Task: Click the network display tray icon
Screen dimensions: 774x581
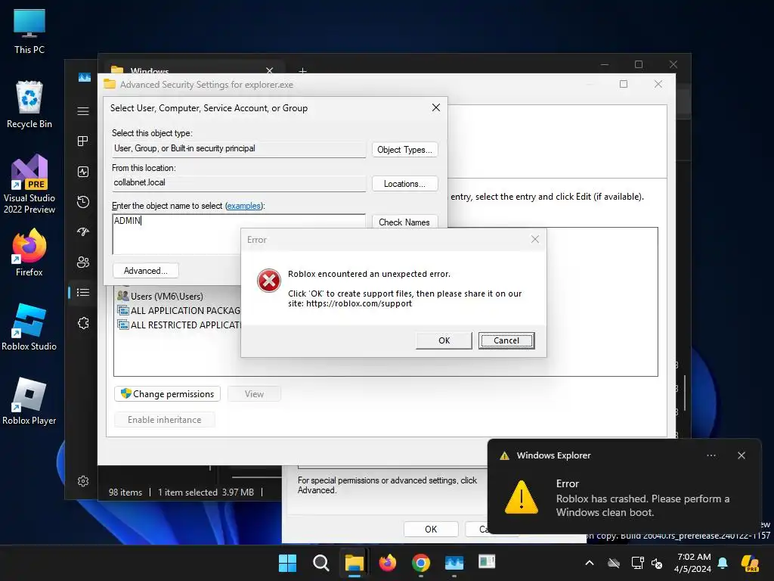Action: pyautogui.click(x=637, y=563)
